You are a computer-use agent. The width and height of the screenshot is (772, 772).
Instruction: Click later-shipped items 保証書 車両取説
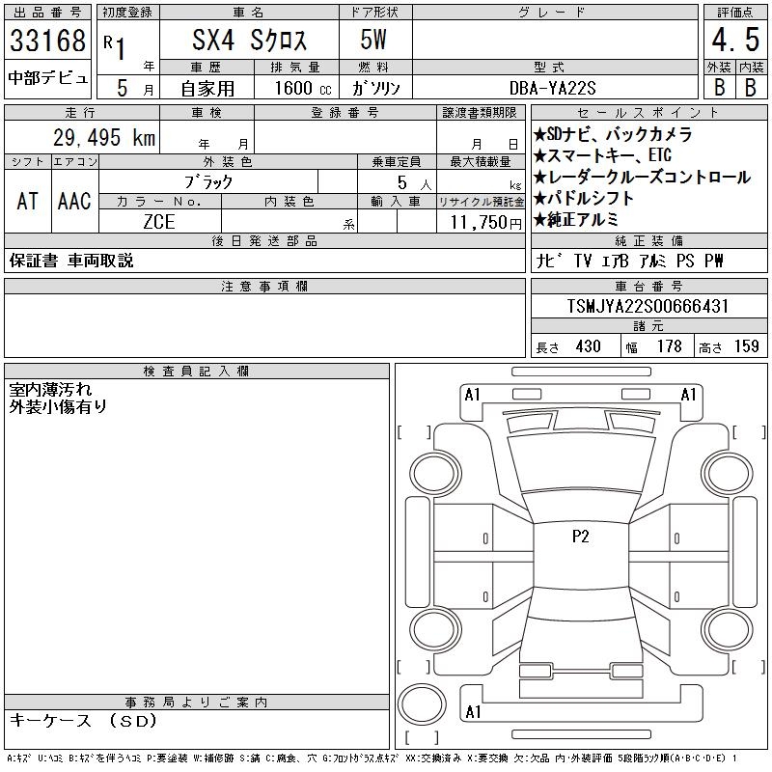pyautogui.click(x=71, y=261)
